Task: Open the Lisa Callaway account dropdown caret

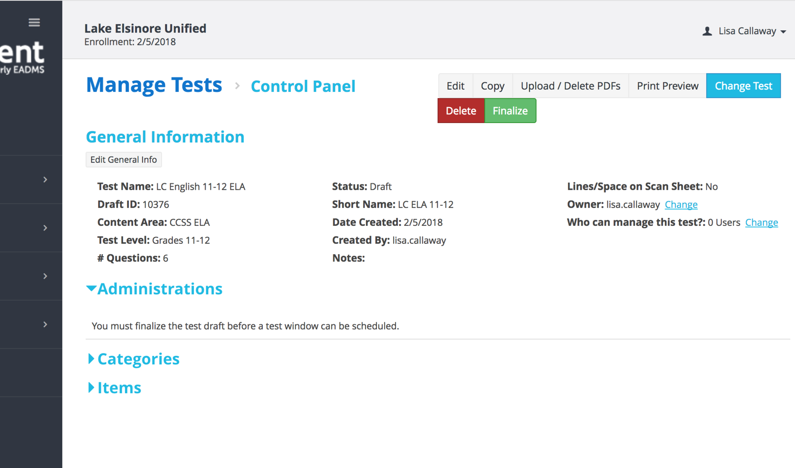Action: coord(783,32)
